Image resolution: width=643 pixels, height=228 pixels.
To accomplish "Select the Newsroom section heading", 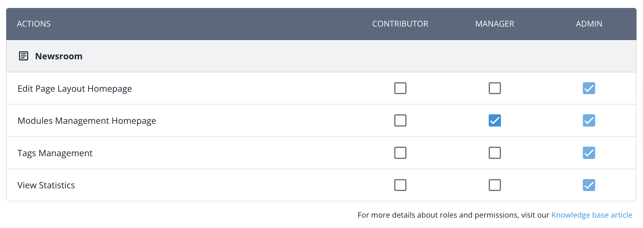I will (59, 56).
